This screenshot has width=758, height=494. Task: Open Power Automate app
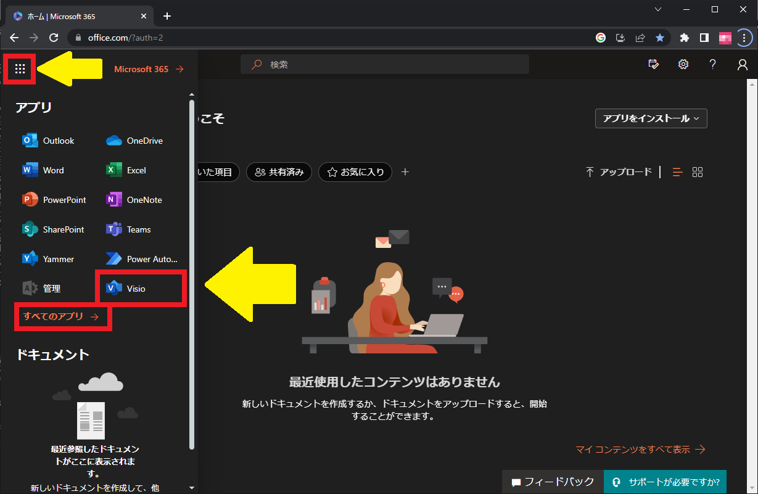click(x=142, y=259)
